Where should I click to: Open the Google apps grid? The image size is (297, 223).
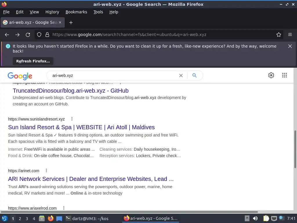pyautogui.click(x=284, y=75)
